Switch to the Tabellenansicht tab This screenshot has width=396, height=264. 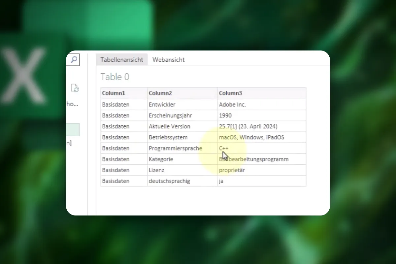tap(122, 60)
